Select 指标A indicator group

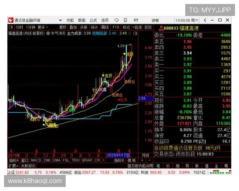(14, 160)
